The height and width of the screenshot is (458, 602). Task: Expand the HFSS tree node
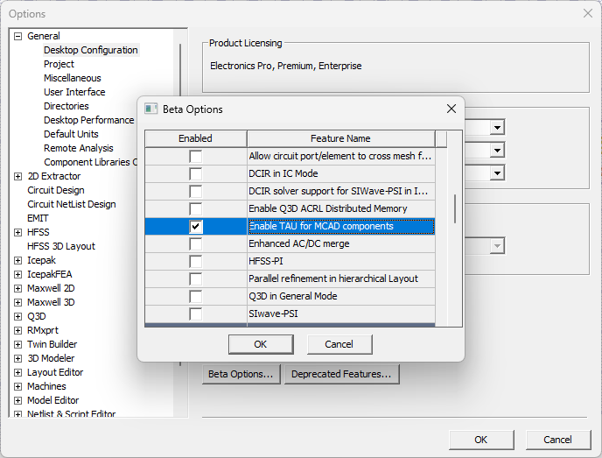point(17,232)
